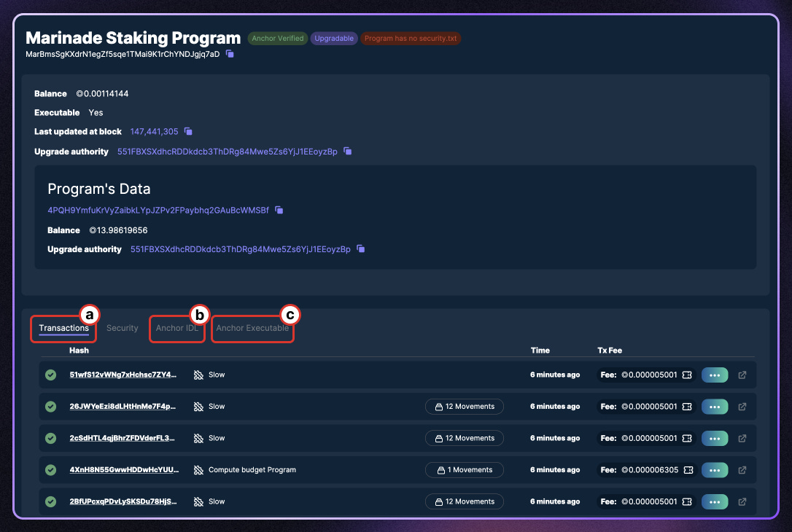Open Program's Data account 4PQH9Ymfu... link

point(158,210)
